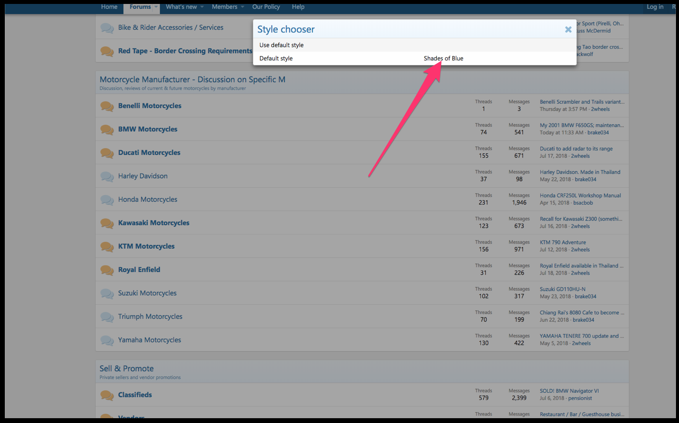Choose Use default style option
Viewport: 679px width, 423px height.
281,45
